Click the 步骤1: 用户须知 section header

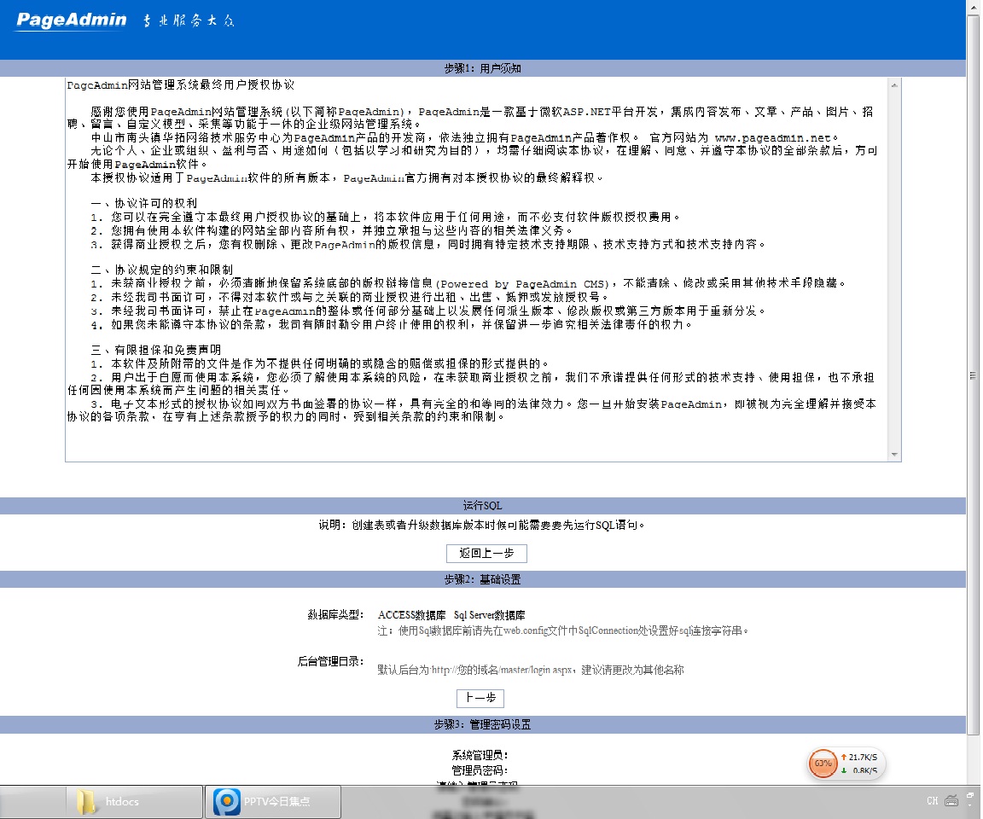[482, 68]
